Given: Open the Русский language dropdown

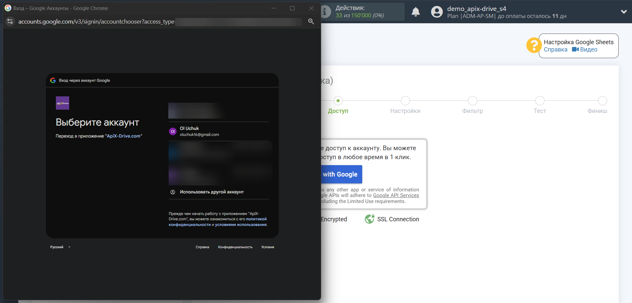Looking at the screenshot, I should point(60,247).
